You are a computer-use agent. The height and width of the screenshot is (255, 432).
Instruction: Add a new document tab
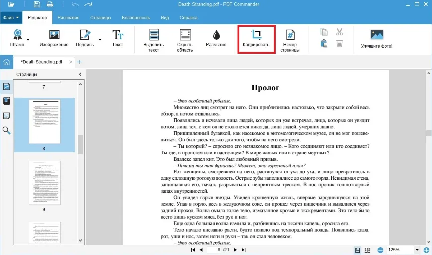click(x=79, y=62)
